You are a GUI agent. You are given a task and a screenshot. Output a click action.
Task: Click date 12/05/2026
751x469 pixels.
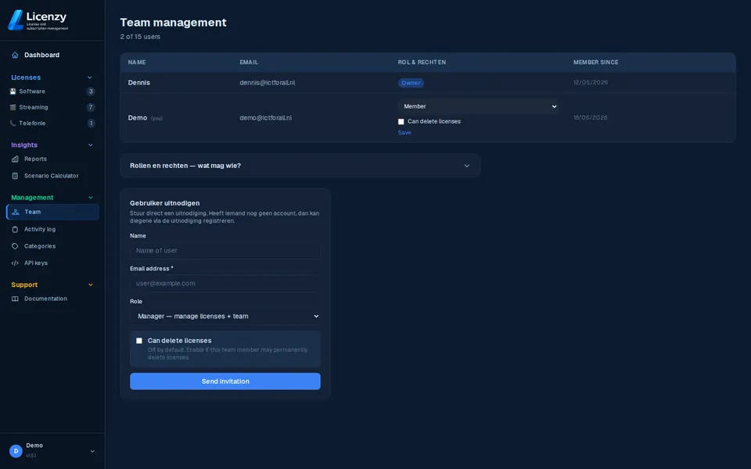(x=591, y=82)
